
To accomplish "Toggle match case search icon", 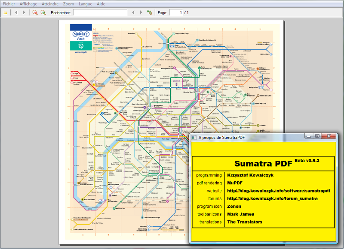I will [x=150, y=12].
